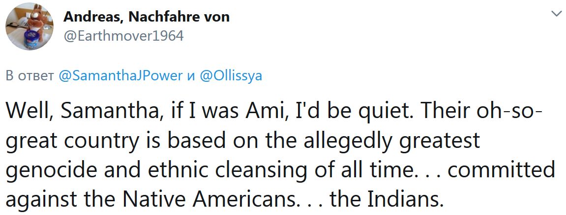Open the @SamanthaJPower mention link

[120, 76]
